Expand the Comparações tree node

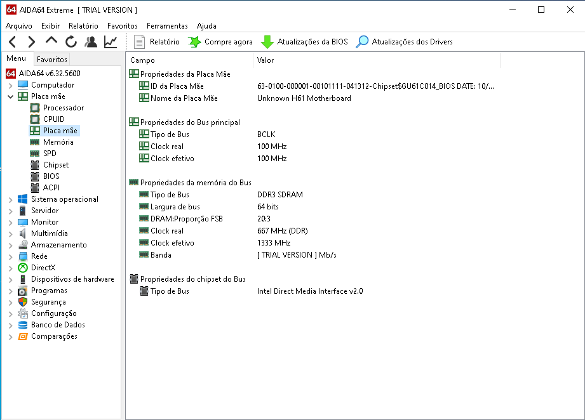10,337
